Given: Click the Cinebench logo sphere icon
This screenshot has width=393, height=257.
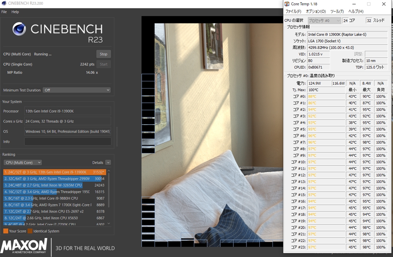Looking at the screenshot, I should pyautogui.click(x=19, y=29).
